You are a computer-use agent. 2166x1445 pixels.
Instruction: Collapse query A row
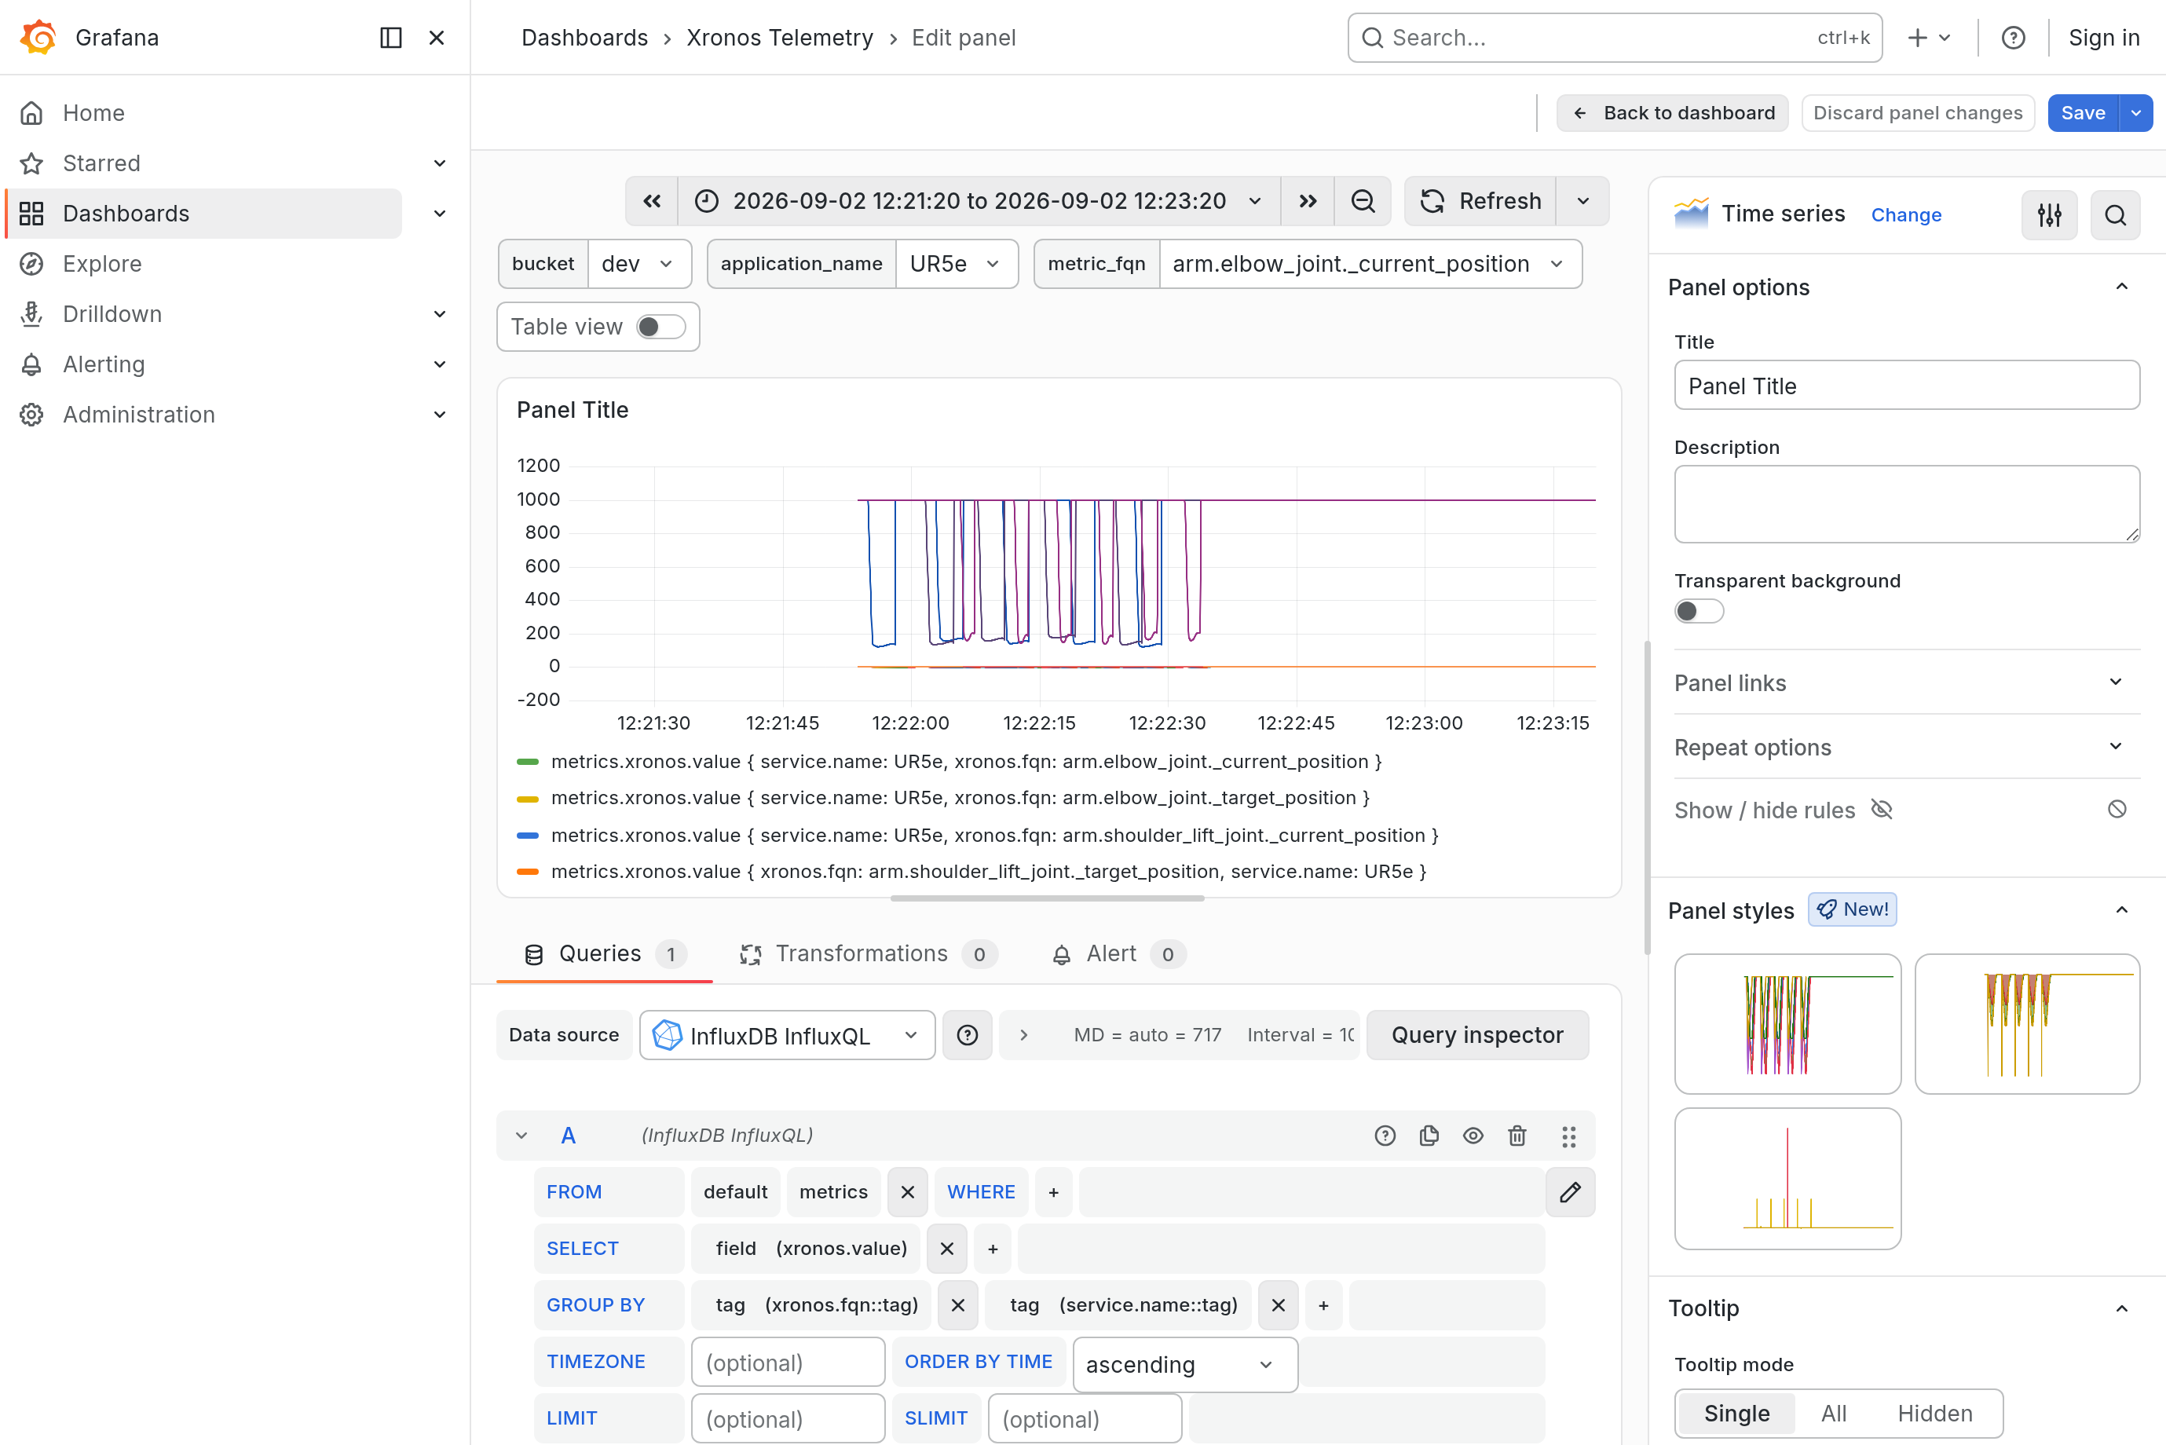tap(521, 1136)
